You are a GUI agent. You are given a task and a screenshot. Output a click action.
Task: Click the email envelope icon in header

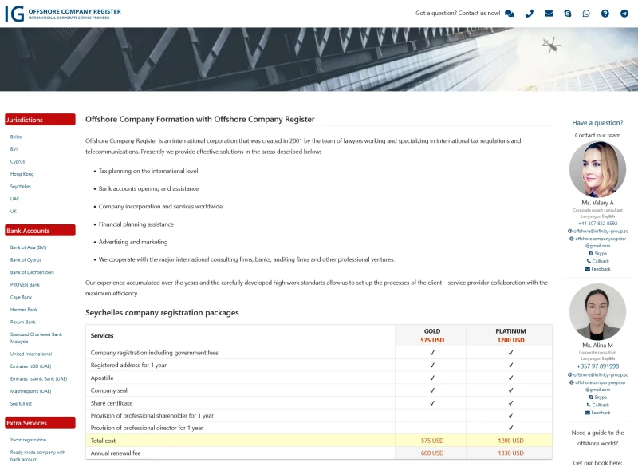(549, 14)
